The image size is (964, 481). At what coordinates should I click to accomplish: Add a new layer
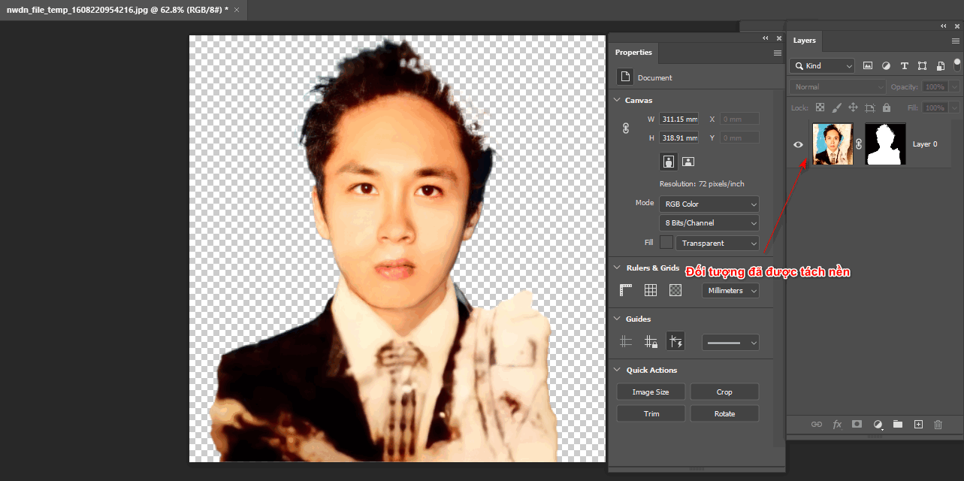(x=918, y=425)
